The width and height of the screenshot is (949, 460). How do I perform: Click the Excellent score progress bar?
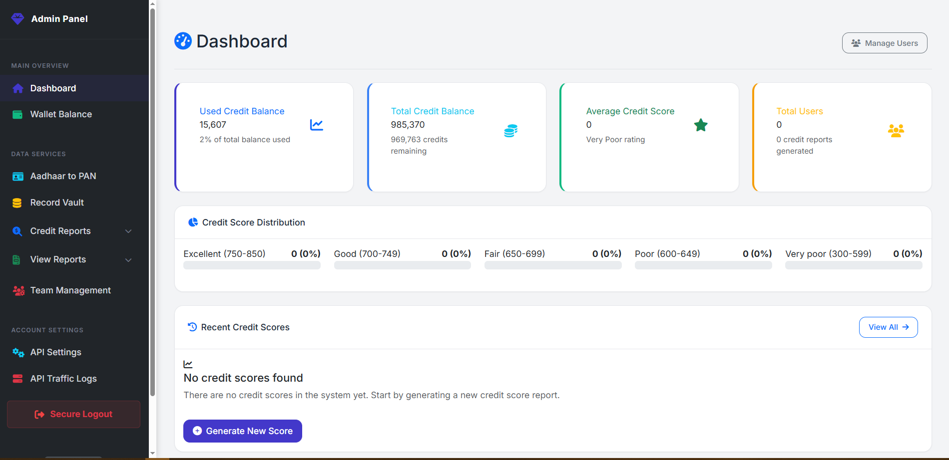pos(252,265)
